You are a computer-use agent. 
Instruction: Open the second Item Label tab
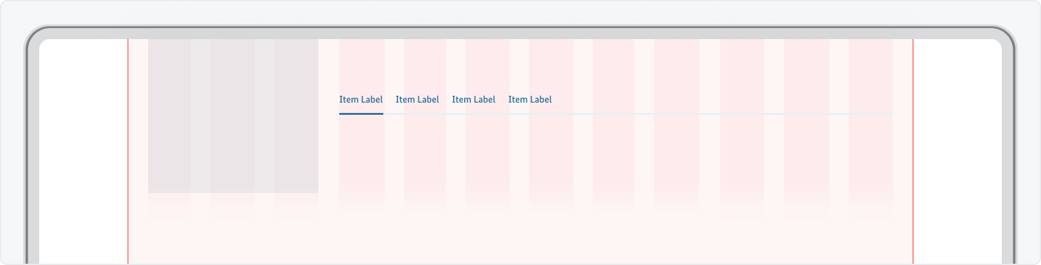pyautogui.click(x=417, y=100)
